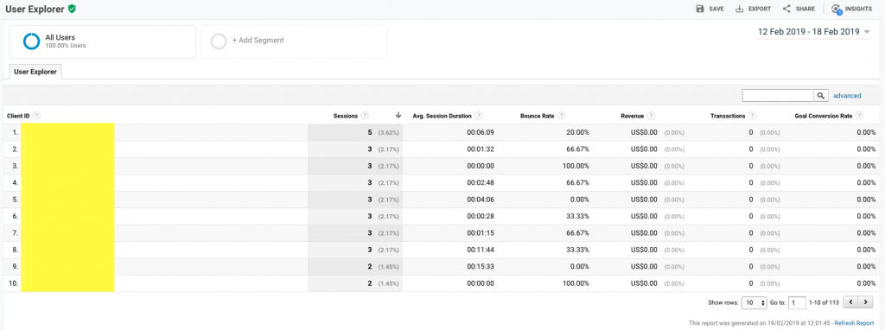Viewport: 885px width, 330px height.
Task: Click the Client ID column header
Action: pyautogui.click(x=19, y=116)
